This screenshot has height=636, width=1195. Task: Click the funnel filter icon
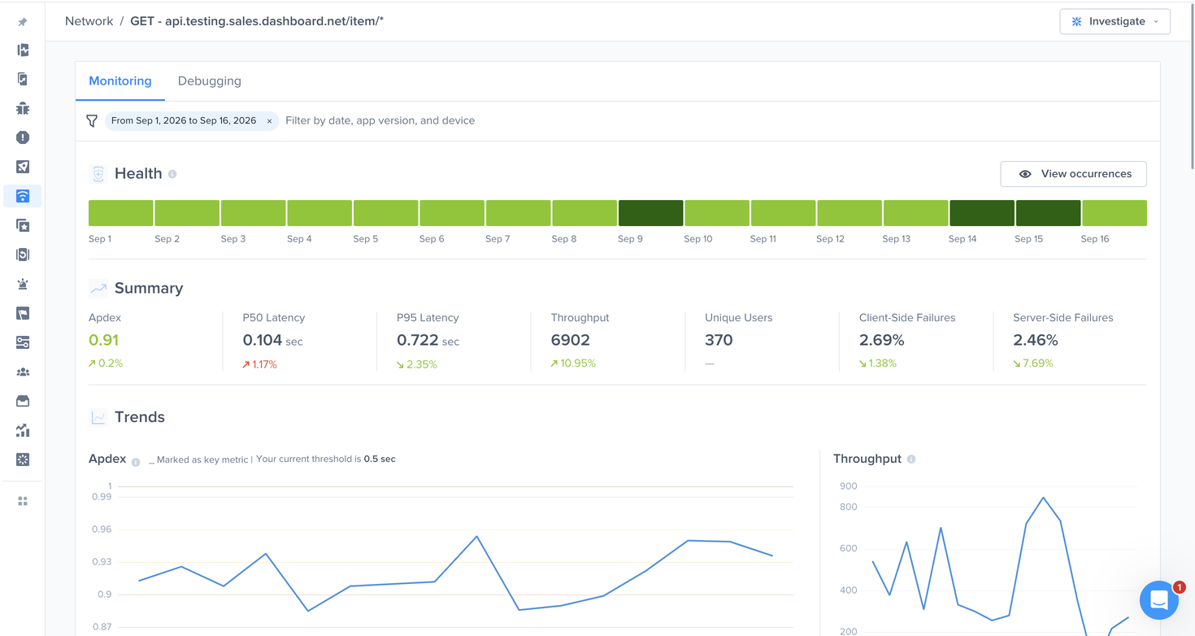[92, 120]
